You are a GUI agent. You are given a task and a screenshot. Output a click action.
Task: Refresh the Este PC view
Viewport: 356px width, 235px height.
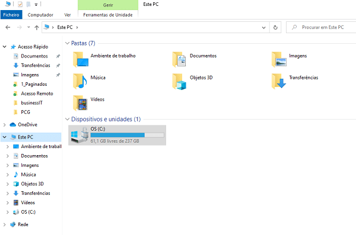[275, 27]
